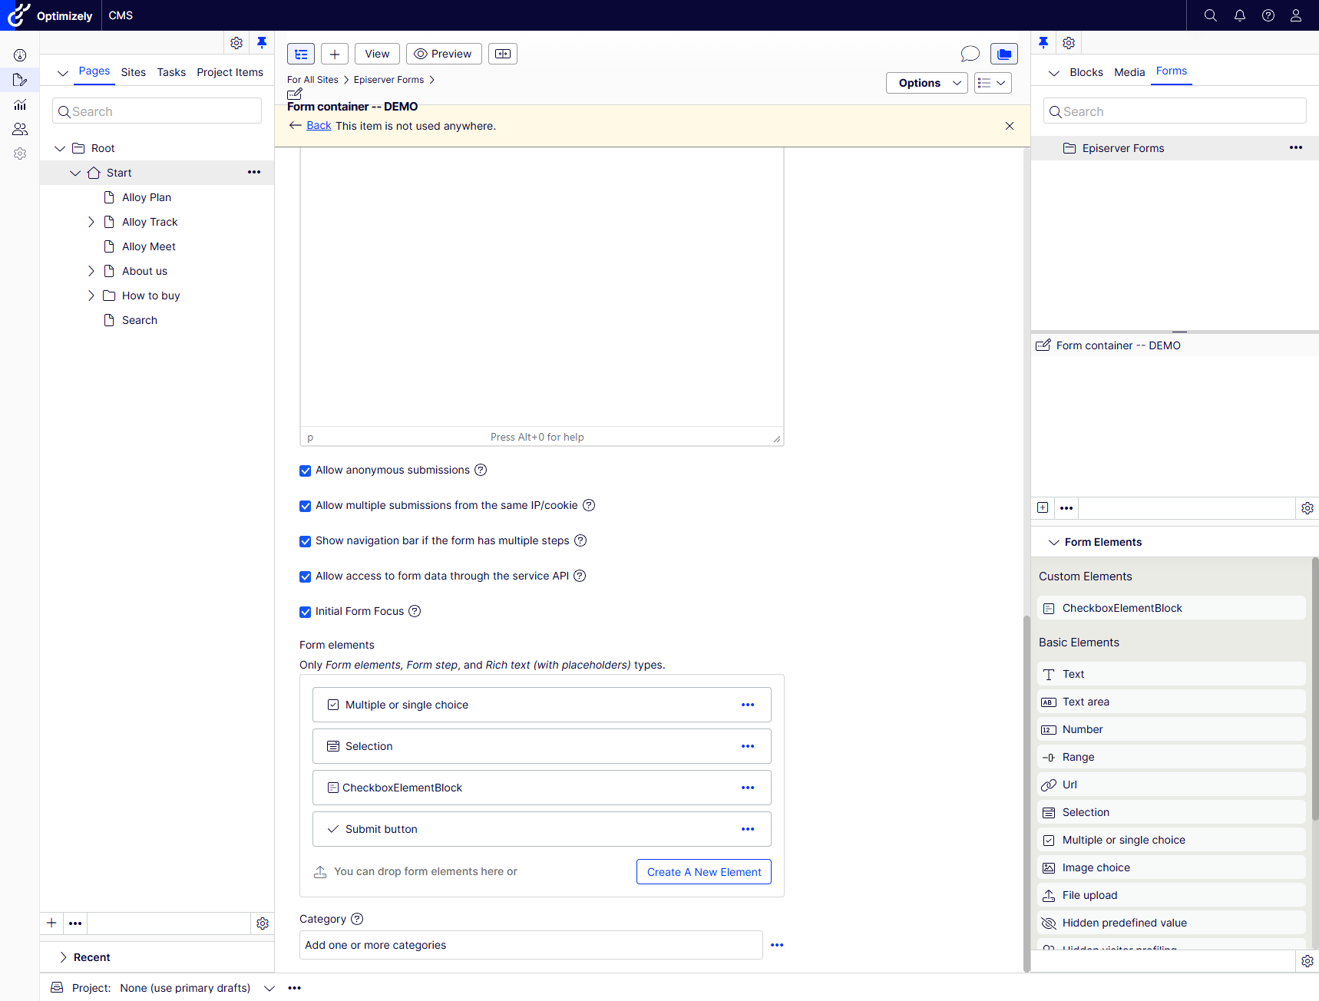Click the Create A New Element button
Viewport: 1319px width, 1001px height.
click(703, 872)
